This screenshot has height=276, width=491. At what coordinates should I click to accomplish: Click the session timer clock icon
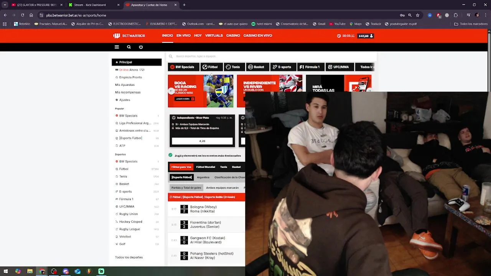click(x=339, y=36)
